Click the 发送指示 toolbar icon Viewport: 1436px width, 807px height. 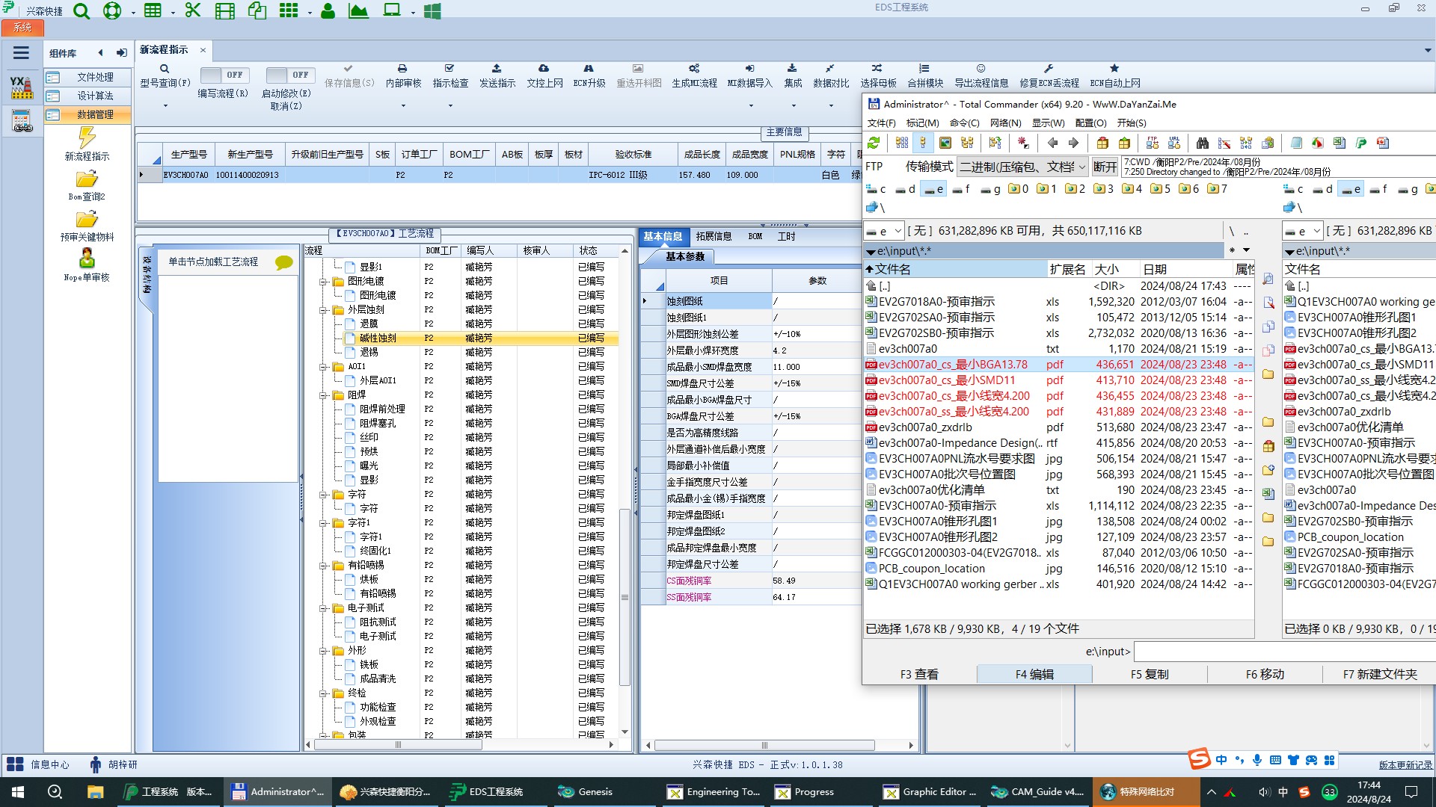pos(497,69)
